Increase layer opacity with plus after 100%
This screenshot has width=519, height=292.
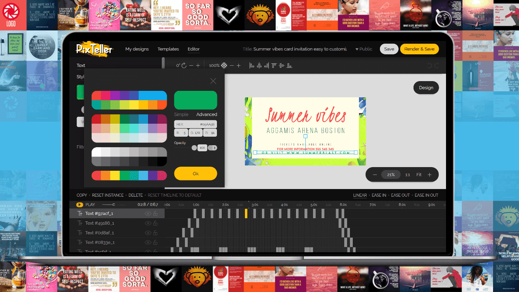pos(238,65)
